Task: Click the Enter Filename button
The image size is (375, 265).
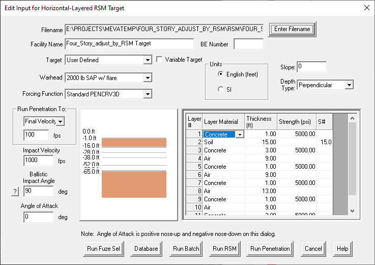Action: [293, 29]
